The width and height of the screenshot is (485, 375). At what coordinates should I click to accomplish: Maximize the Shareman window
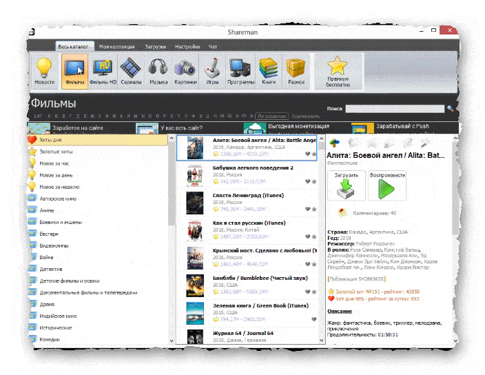coord(433,30)
